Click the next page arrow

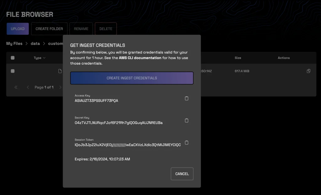click(x=60, y=87)
